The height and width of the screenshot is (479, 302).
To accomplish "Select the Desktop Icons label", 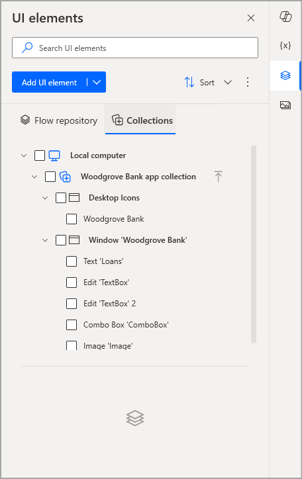I will (x=114, y=198).
